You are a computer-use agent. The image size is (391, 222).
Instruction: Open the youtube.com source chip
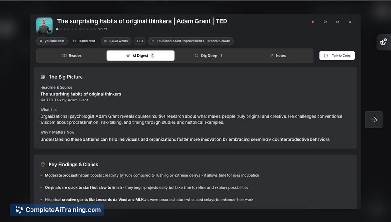pyautogui.click(x=52, y=41)
